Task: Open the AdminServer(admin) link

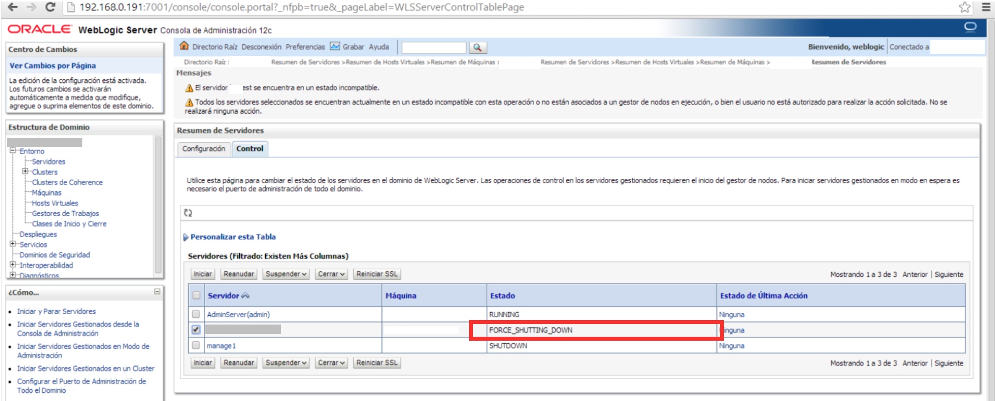Action: 238,314
